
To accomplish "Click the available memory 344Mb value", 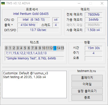I will click(x=94, y=20).
